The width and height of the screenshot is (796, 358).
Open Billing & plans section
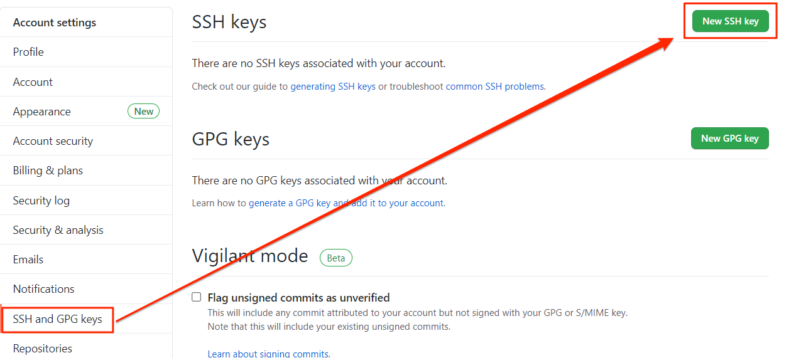[x=48, y=171]
